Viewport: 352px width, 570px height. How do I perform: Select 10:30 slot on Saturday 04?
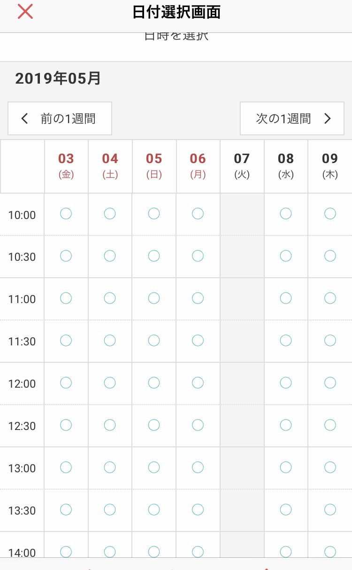(110, 256)
